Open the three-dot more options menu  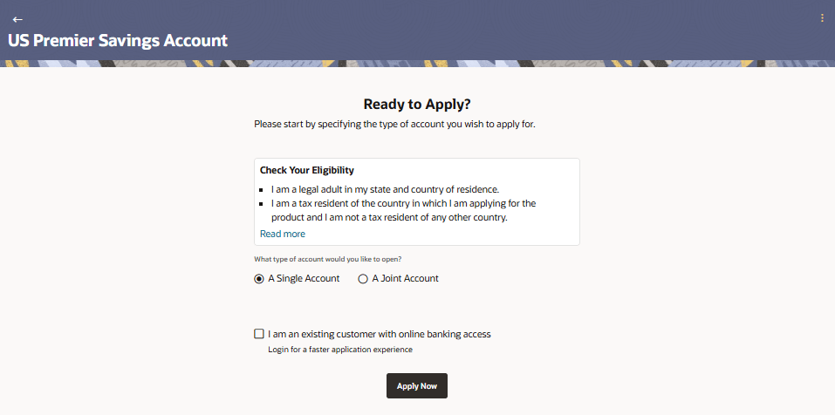822,18
